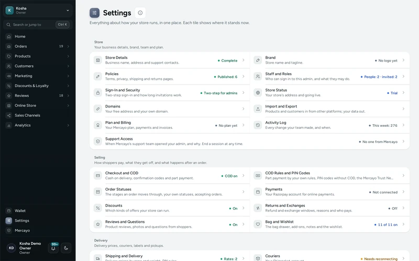Open Sales Channels in the sidebar
This screenshot has height=261, width=419.
pos(38,115)
